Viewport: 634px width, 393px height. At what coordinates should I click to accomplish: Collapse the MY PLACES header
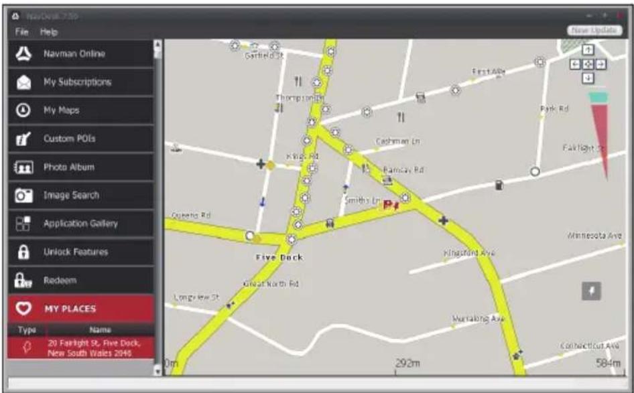pos(81,309)
